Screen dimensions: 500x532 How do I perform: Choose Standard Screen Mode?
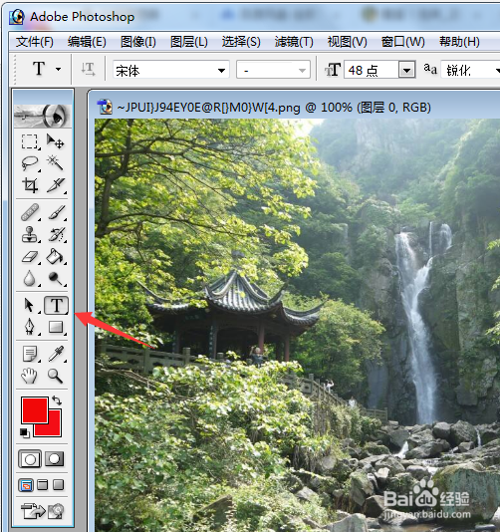click(x=26, y=485)
